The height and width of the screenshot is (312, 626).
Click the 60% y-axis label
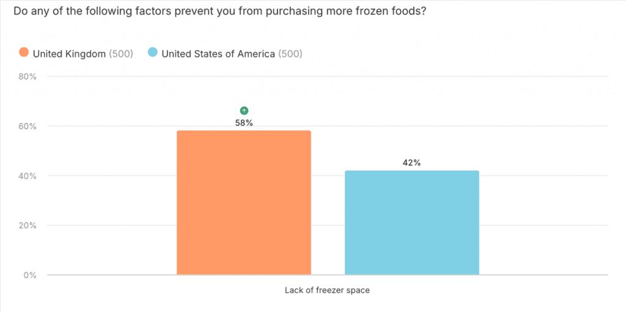28,127
